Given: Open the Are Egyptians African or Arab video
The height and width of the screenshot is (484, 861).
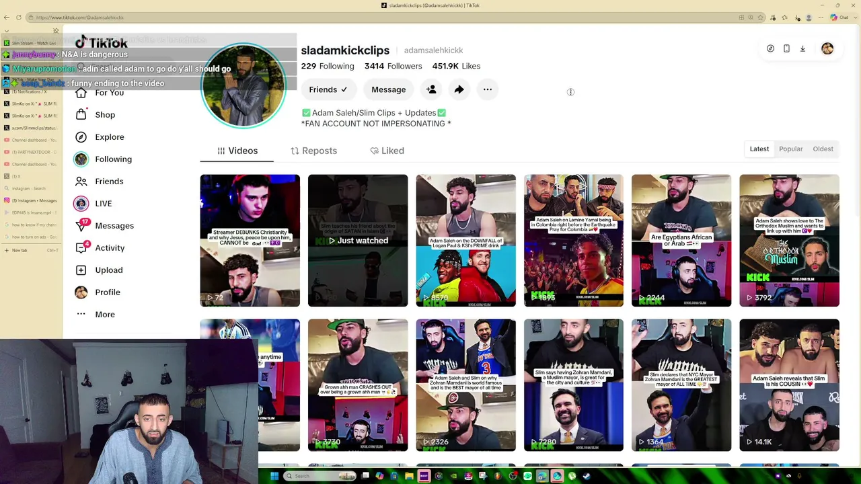Looking at the screenshot, I should click(x=681, y=241).
